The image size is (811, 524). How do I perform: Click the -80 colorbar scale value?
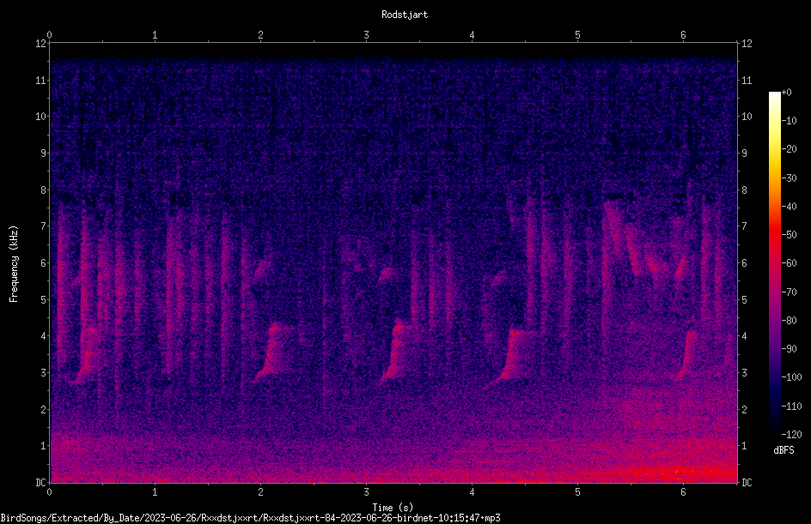(x=789, y=321)
